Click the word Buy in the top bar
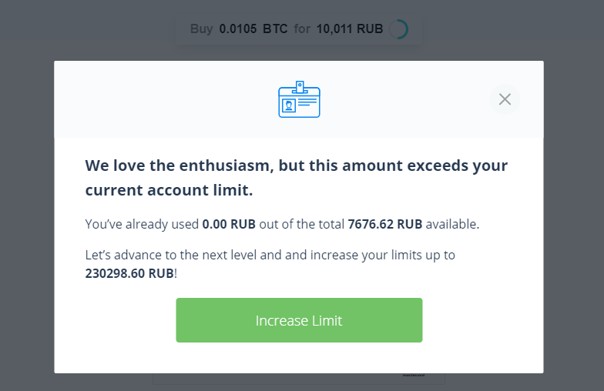Image resolution: width=604 pixels, height=391 pixels. tap(202, 29)
